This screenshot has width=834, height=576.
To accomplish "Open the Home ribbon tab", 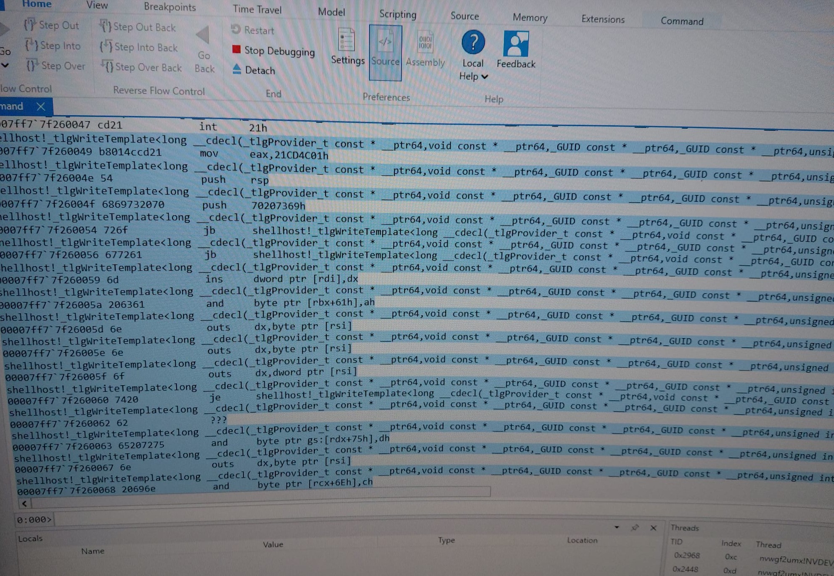I will [37, 4].
